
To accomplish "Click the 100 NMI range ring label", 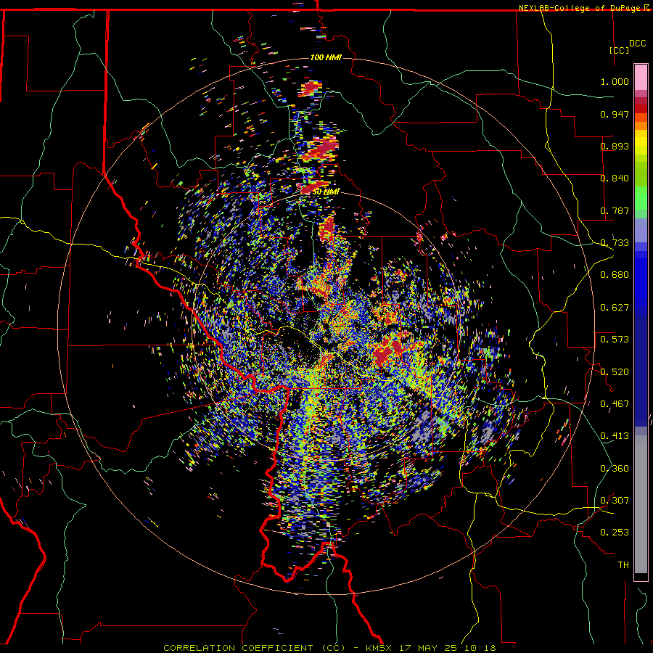I will point(326,57).
